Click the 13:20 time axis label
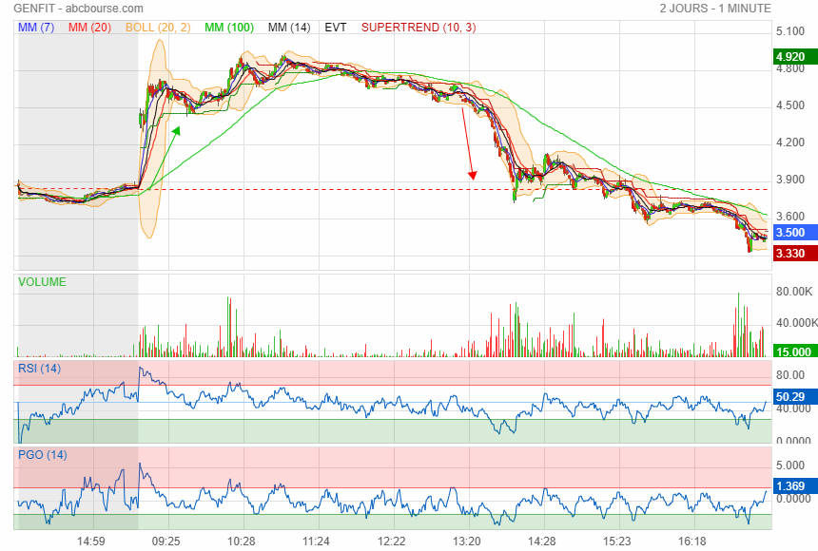 pyautogui.click(x=466, y=541)
